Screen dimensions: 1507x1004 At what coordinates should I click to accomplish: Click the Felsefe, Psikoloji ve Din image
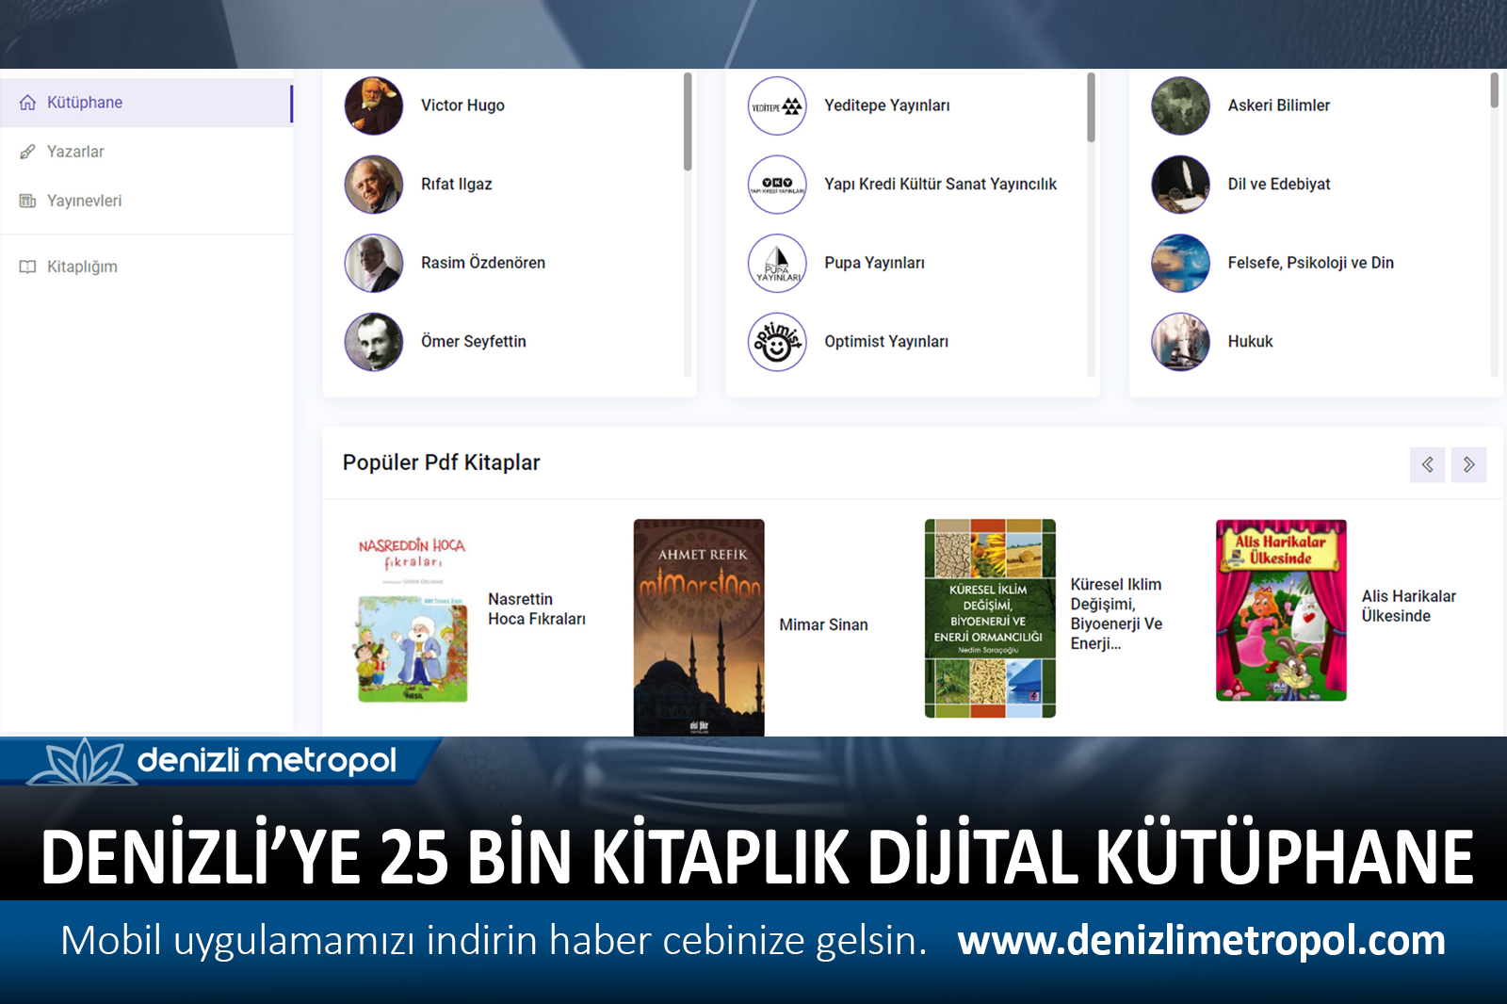pyautogui.click(x=1180, y=263)
